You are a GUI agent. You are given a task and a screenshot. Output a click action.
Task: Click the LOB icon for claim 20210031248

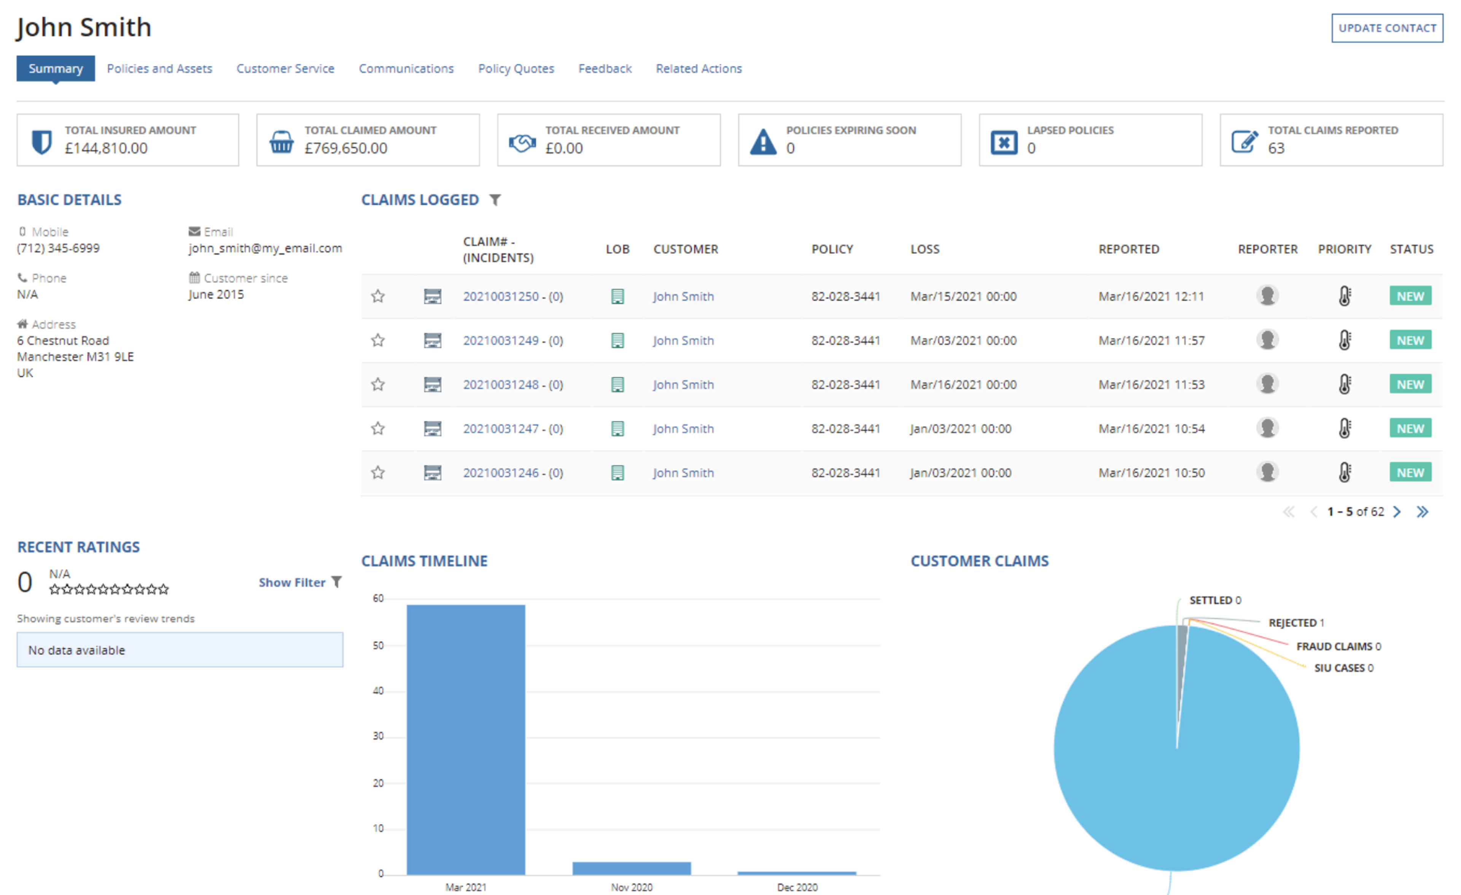pos(617,384)
